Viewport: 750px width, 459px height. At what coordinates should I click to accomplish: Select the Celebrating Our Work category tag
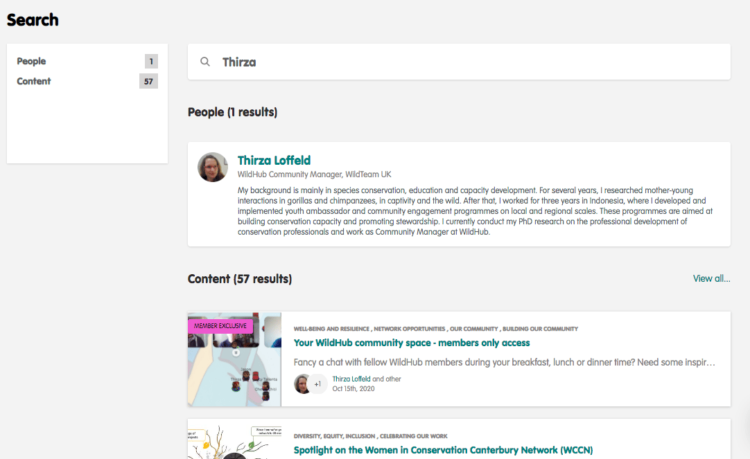click(413, 436)
